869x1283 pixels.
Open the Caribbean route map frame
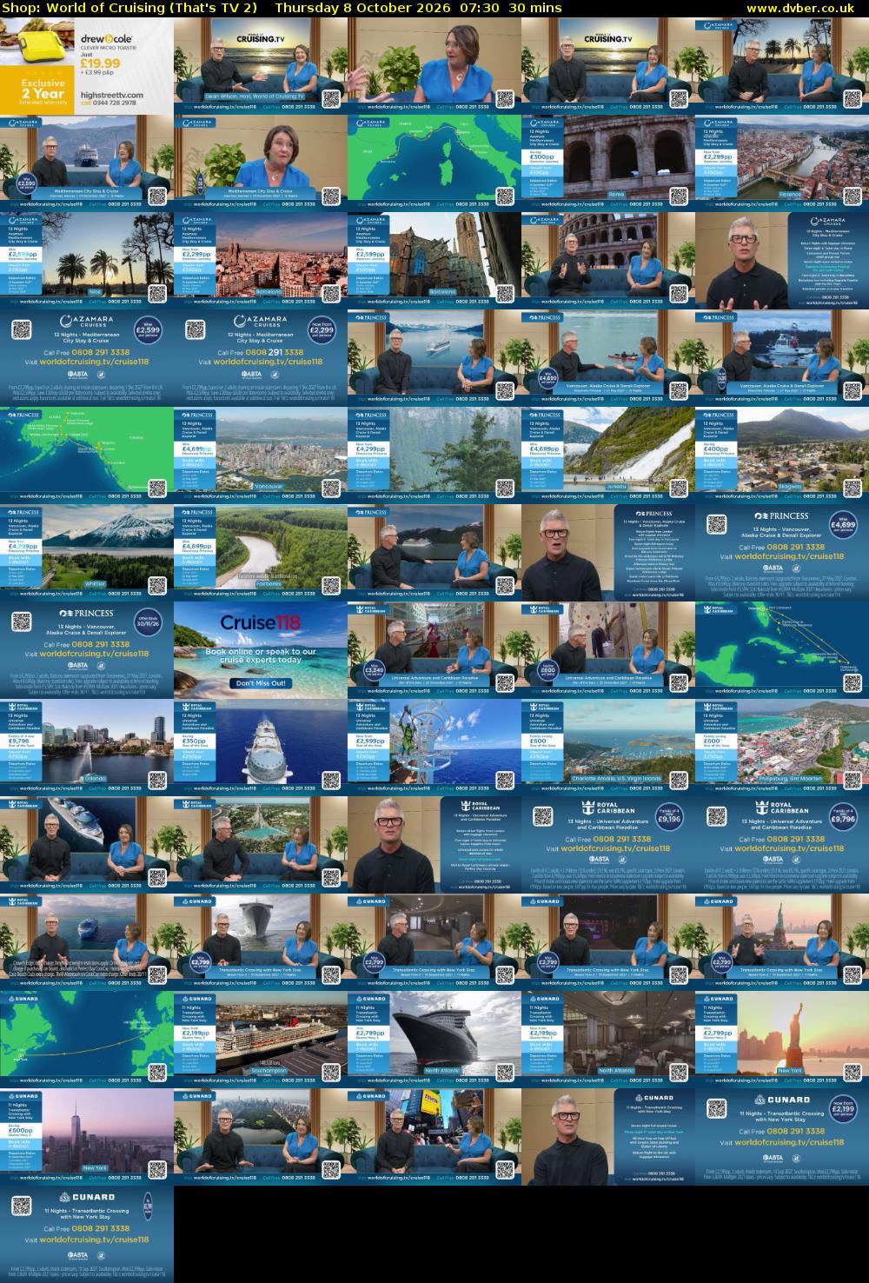782,650
